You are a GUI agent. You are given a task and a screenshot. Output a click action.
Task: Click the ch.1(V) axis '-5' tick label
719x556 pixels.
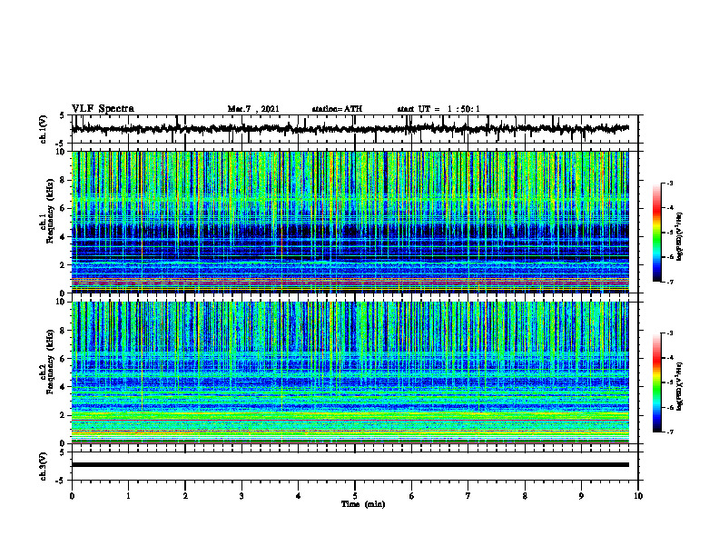tap(62, 144)
